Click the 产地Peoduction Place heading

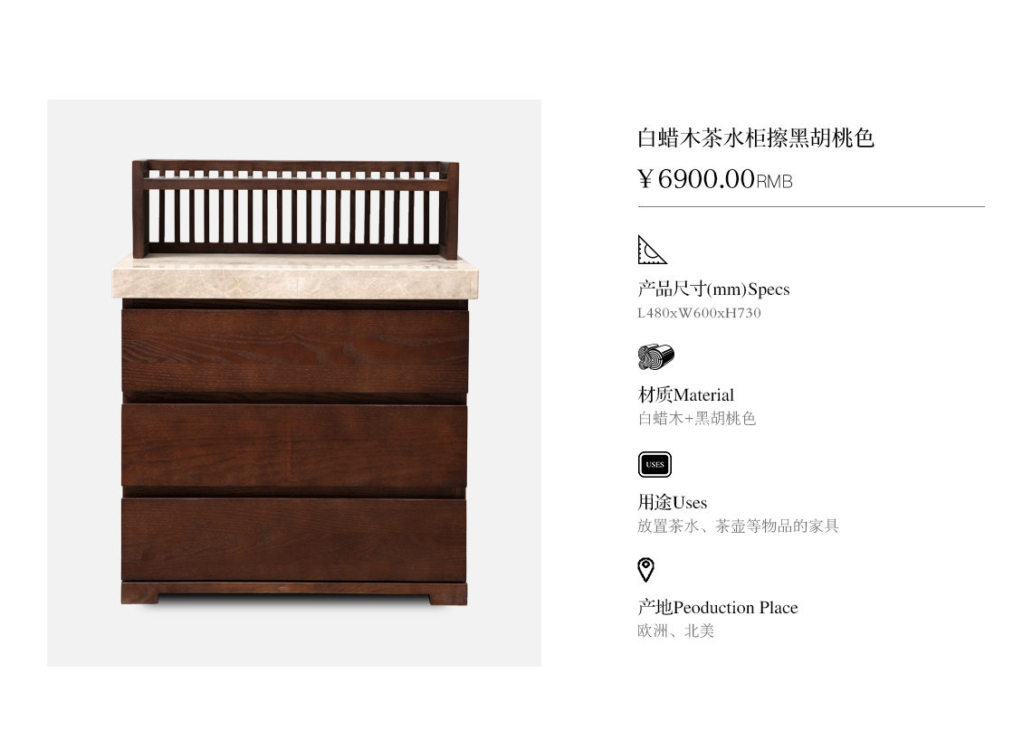tap(717, 607)
